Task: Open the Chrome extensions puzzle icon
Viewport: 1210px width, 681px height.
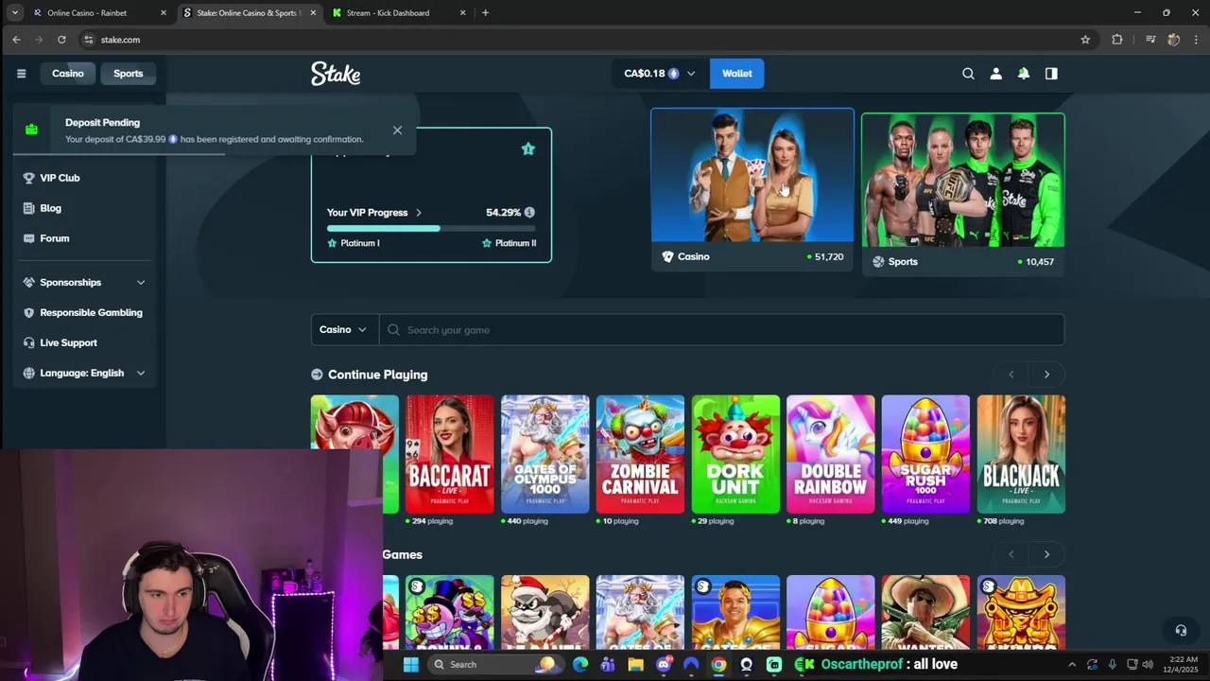Action: click(x=1117, y=40)
